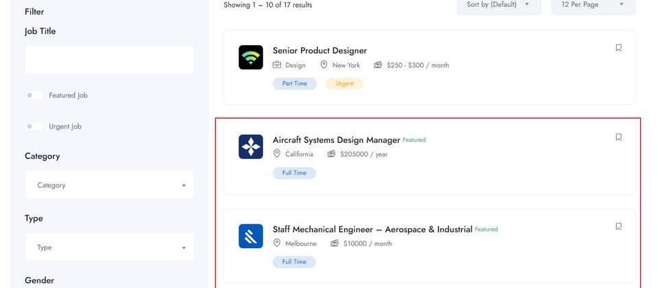This screenshot has width=658, height=288.
Task: Enable the Urgent Job toggle
Action: [34, 126]
